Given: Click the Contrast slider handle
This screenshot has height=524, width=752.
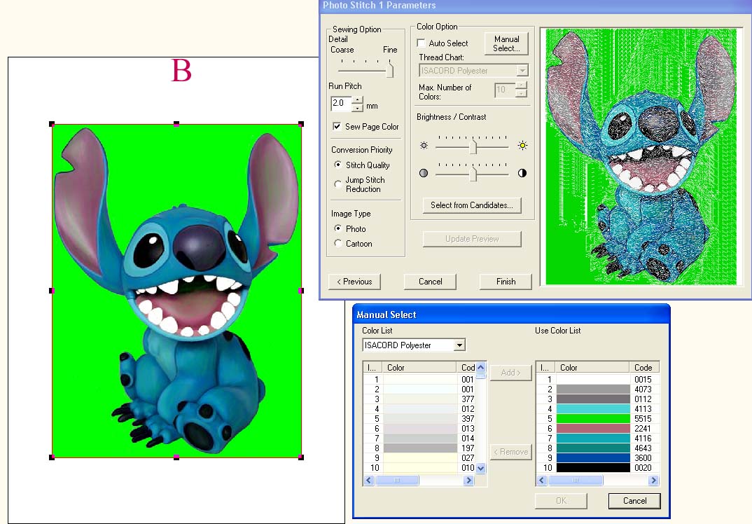Looking at the screenshot, I should [473, 174].
